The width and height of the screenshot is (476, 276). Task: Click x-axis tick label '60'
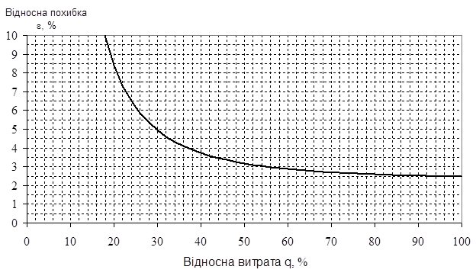coord(288,242)
